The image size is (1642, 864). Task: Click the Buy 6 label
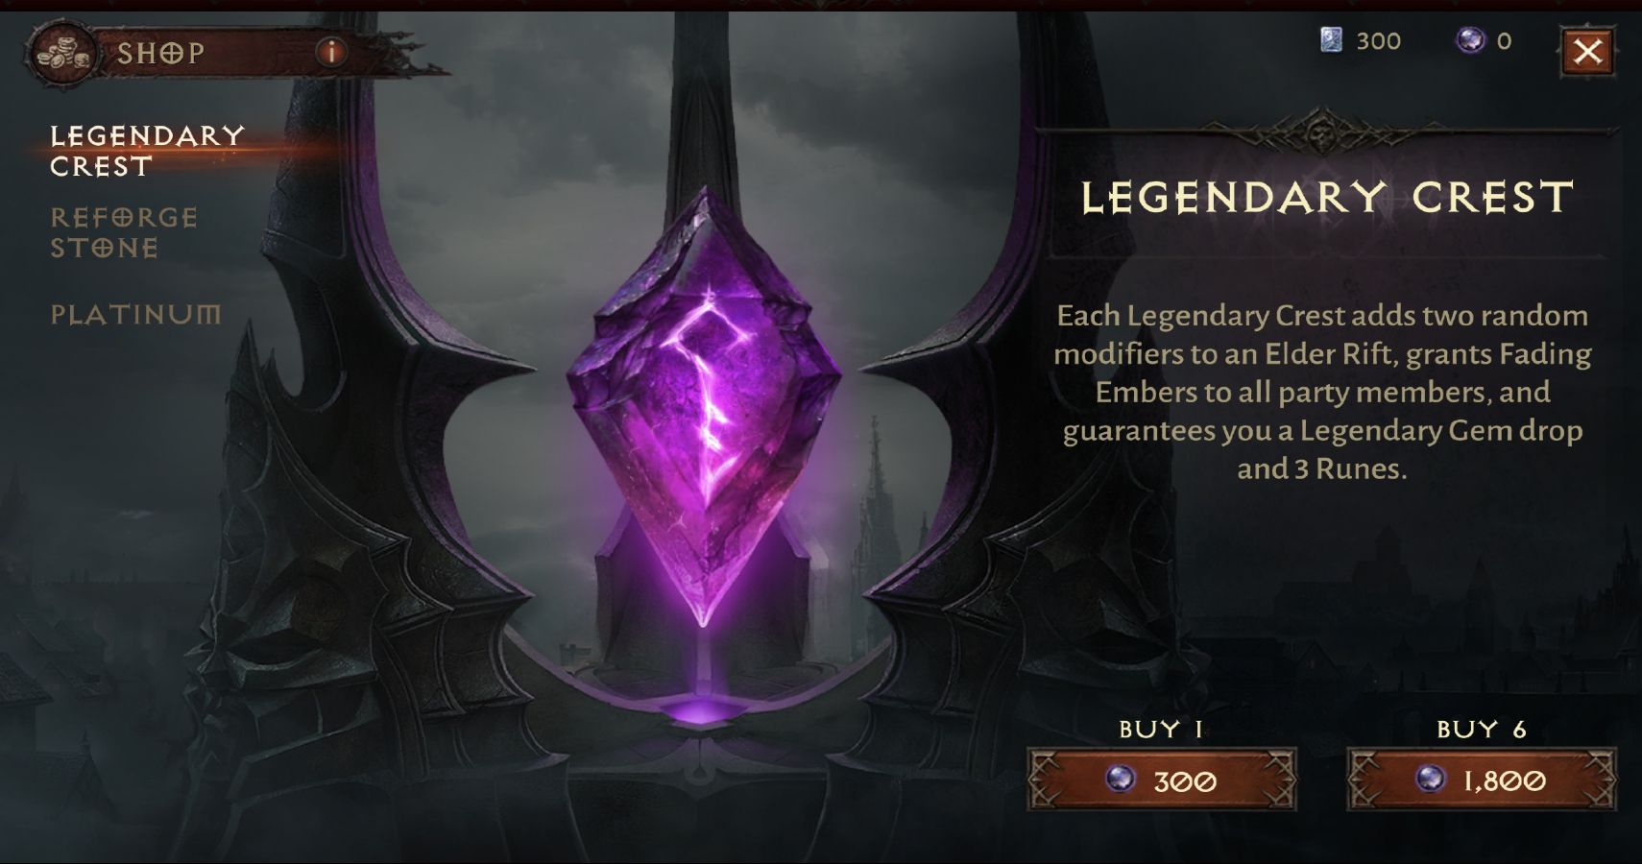[x=1482, y=730]
